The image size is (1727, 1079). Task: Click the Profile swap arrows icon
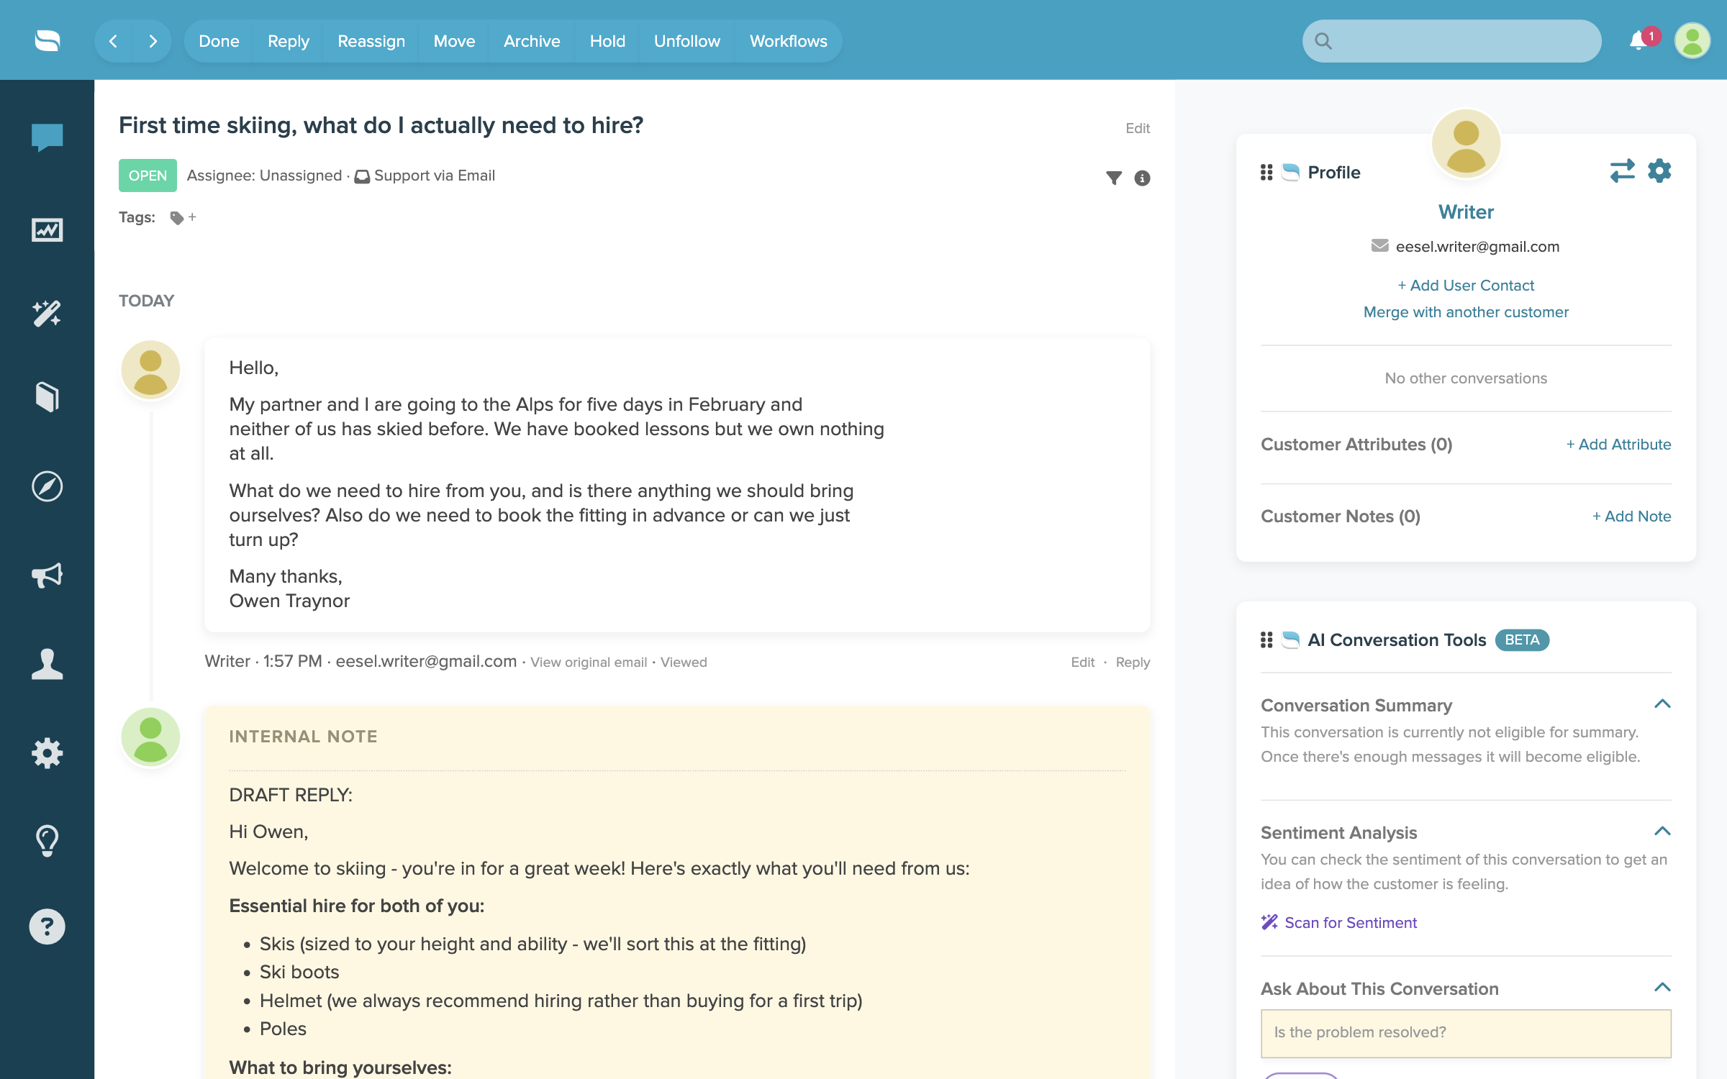coord(1622,171)
